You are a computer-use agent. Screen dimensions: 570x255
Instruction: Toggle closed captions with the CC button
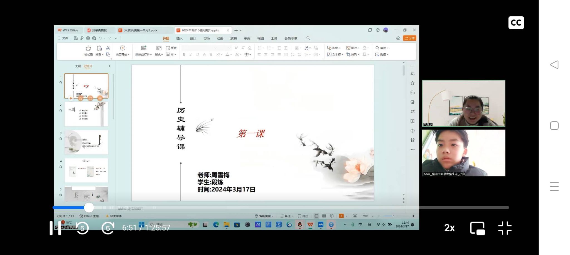click(516, 23)
